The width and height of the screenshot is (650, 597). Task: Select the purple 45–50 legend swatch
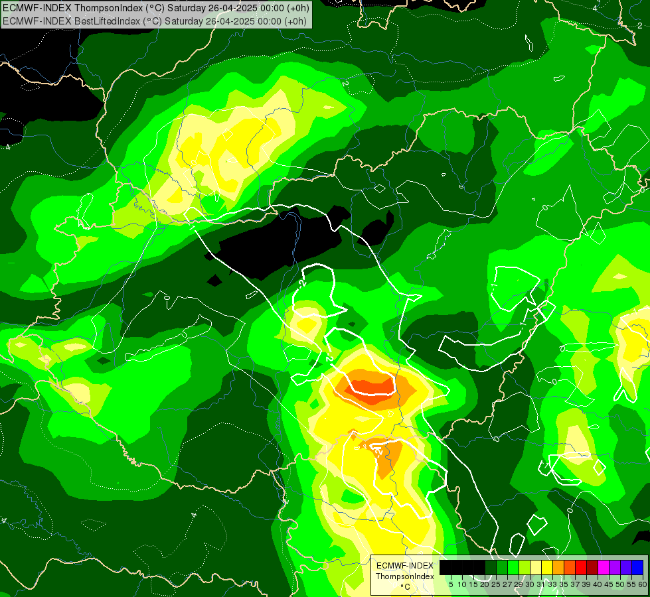point(615,568)
